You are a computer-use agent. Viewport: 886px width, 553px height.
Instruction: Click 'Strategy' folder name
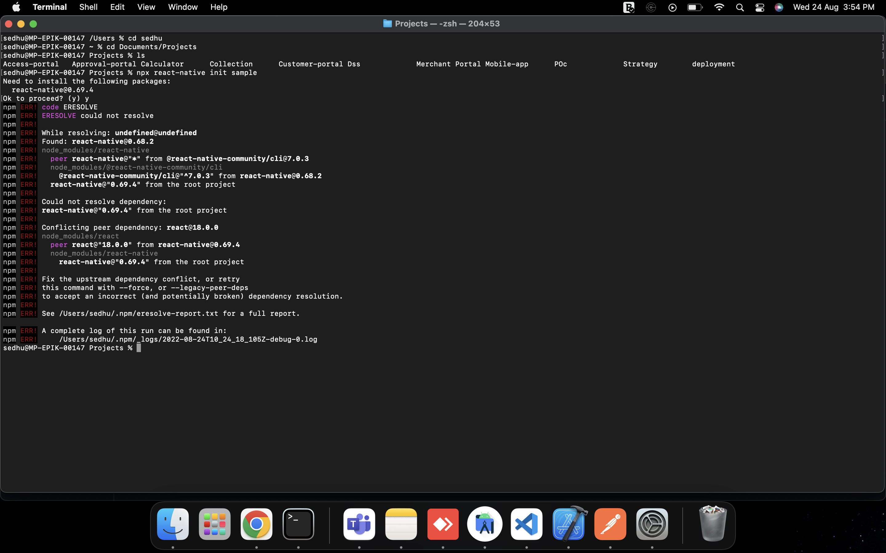coord(640,64)
